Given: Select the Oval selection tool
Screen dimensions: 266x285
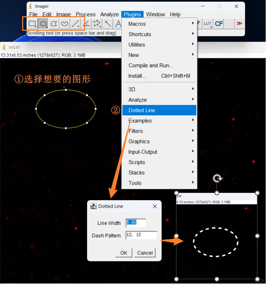Looking at the screenshot, I should [x=43, y=24].
